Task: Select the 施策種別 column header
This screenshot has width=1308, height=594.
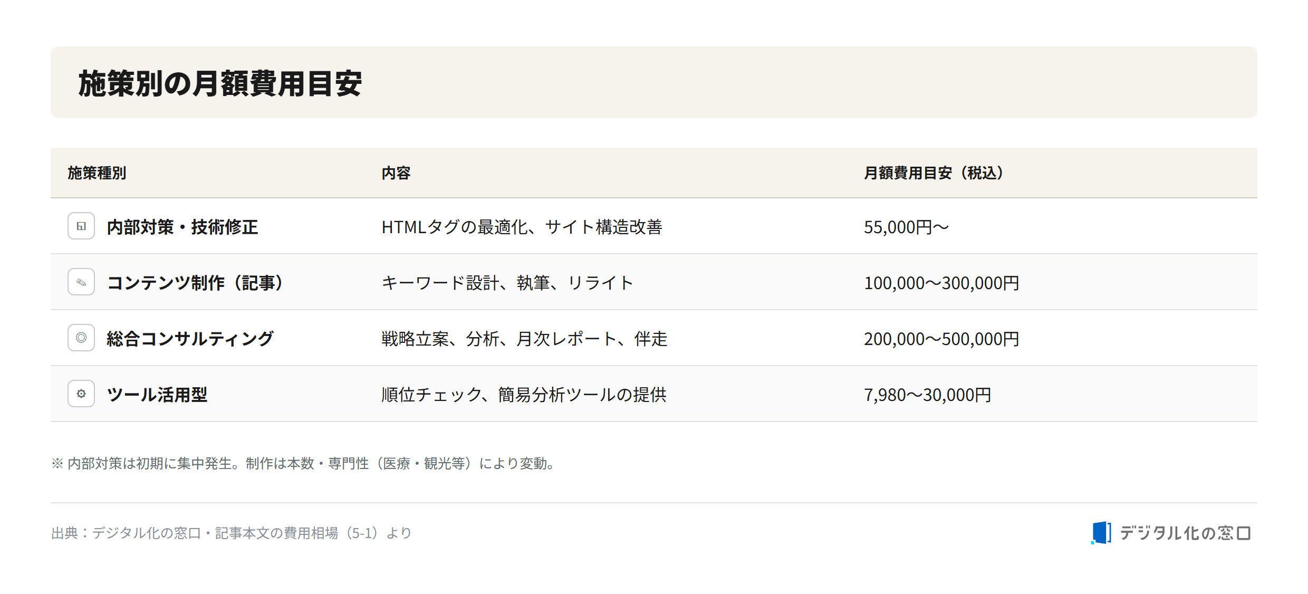Action: 97,173
